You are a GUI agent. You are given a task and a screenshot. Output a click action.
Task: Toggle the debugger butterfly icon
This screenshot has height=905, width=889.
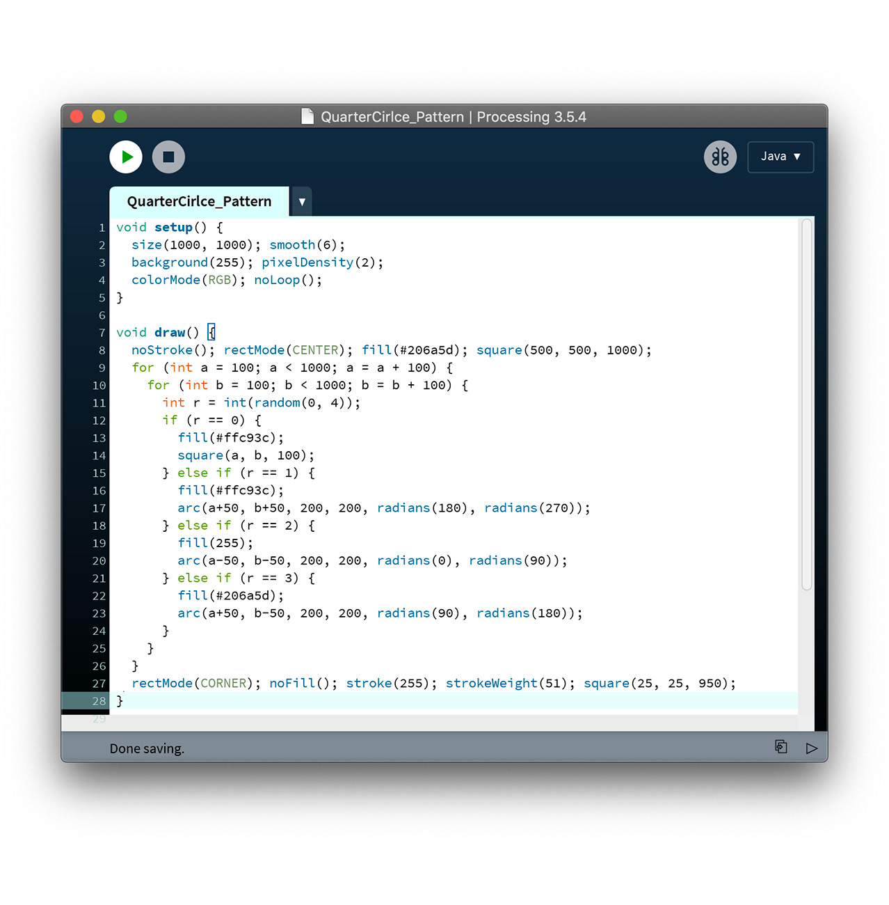pos(720,157)
